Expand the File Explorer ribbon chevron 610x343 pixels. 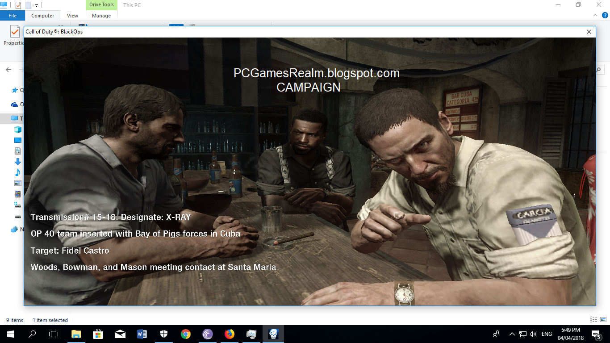point(595,15)
